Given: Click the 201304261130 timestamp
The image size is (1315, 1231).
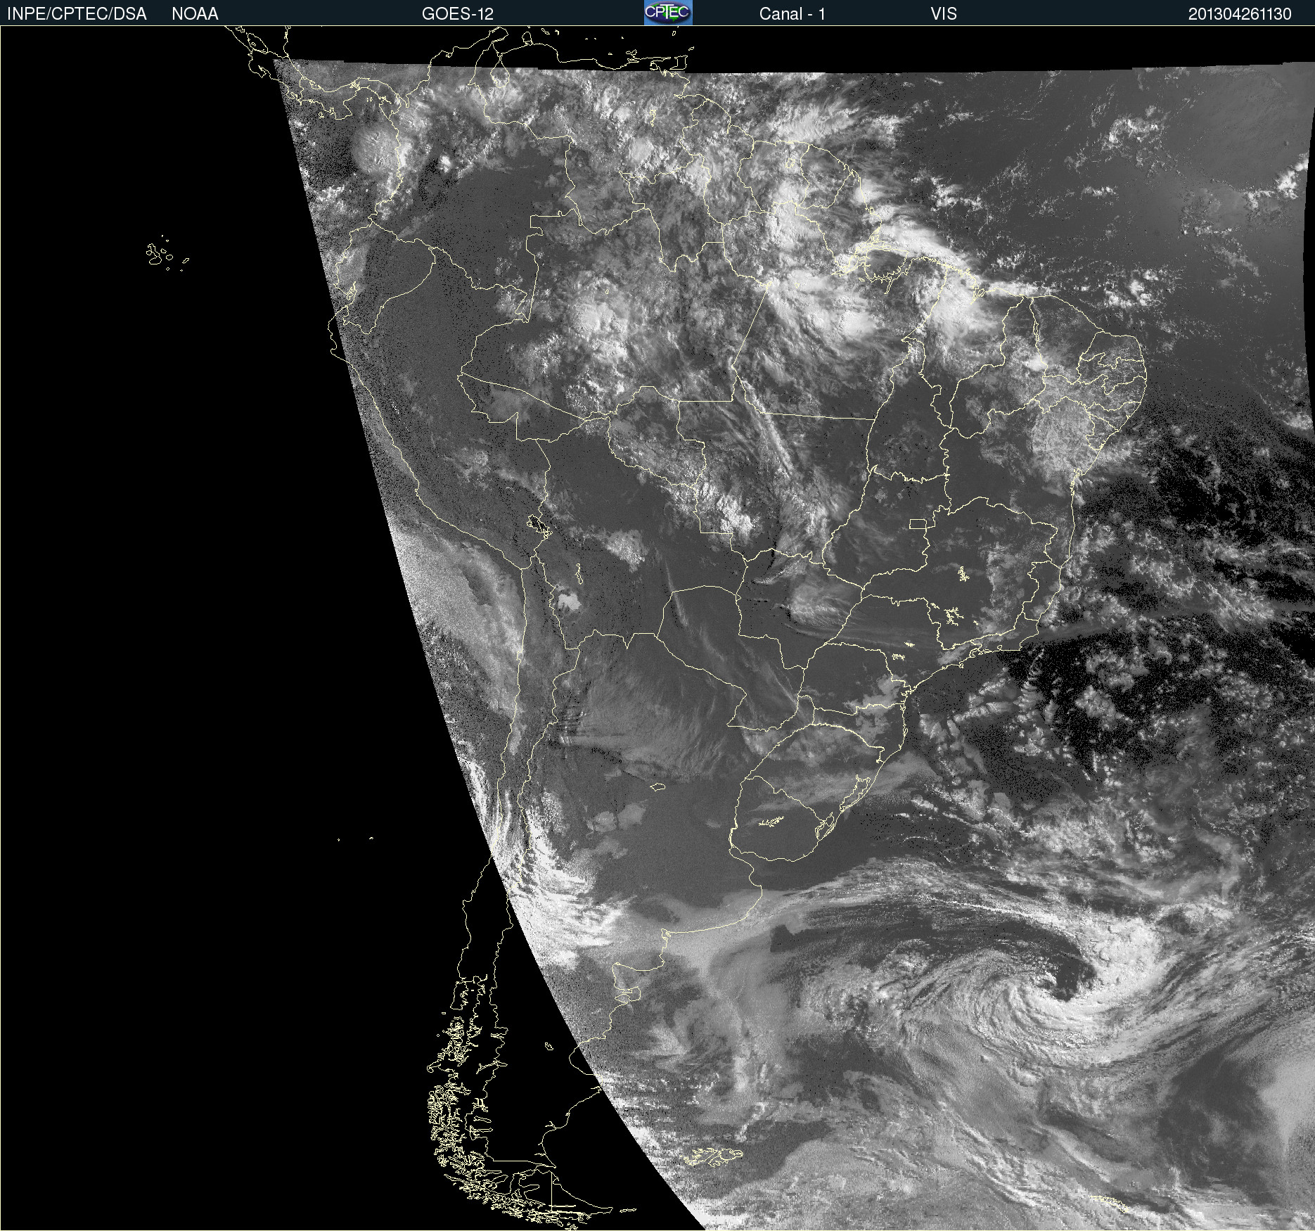Looking at the screenshot, I should [1240, 14].
